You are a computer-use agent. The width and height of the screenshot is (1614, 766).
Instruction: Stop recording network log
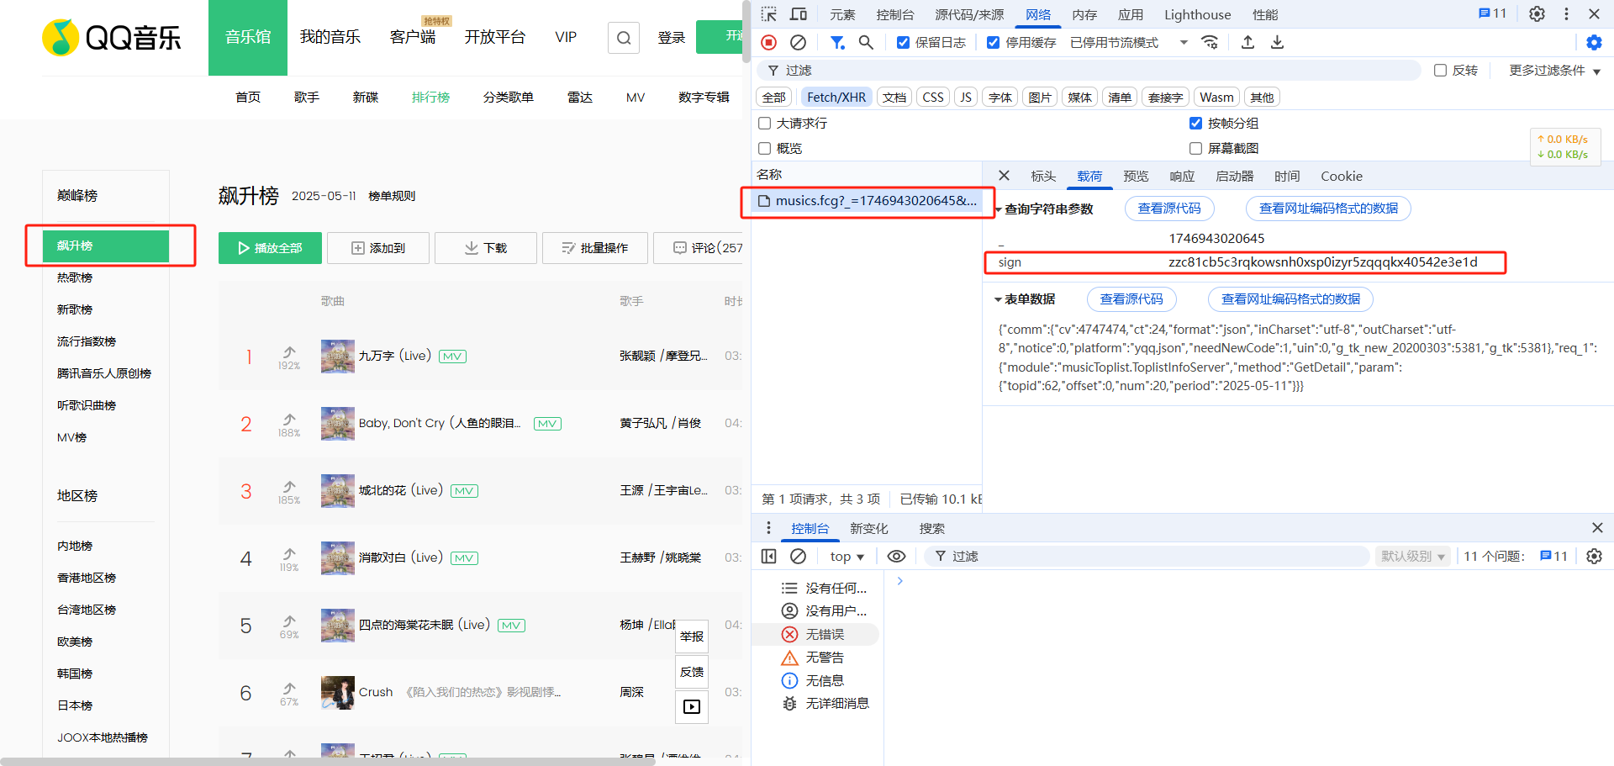pyautogui.click(x=768, y=42)
